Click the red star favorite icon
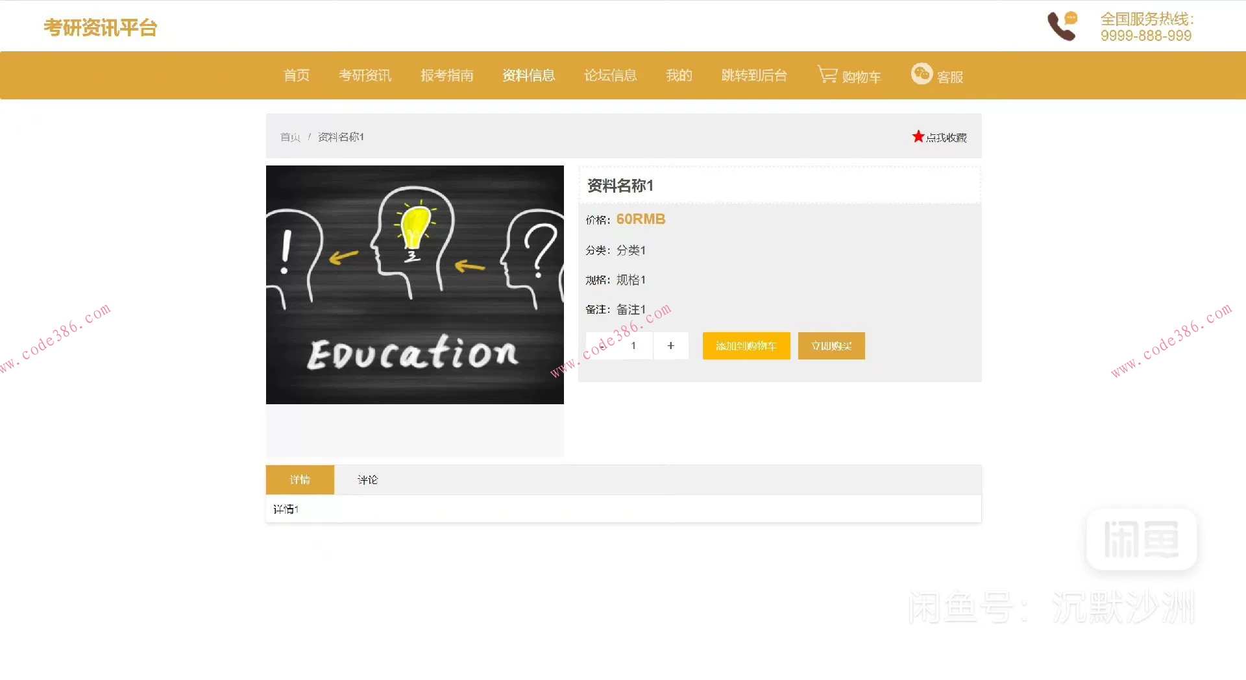Viewport: 1246px width, 680px height. point(918,137)
